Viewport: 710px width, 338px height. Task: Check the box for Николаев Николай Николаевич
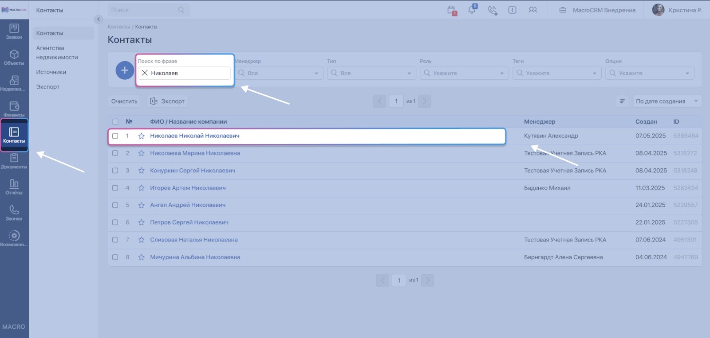[115, 136]
